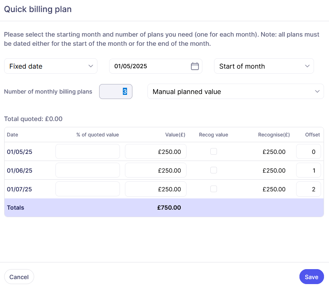Expand the Fixed date dropdown
Screen dimensions: 329x287
point(51,66)
